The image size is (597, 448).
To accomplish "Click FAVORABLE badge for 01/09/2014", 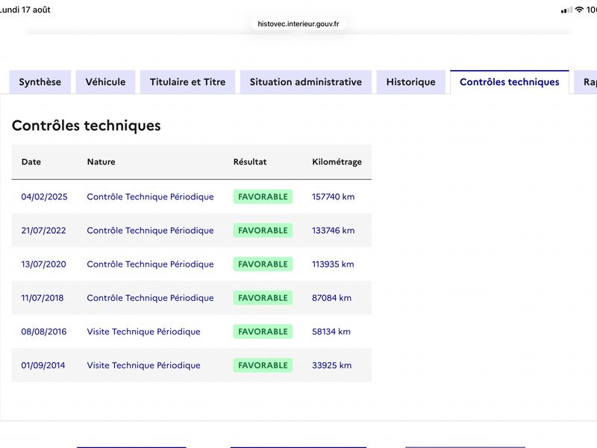I will coord(263,365).
